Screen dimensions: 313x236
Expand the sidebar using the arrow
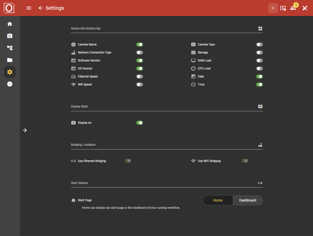[24, 130]
